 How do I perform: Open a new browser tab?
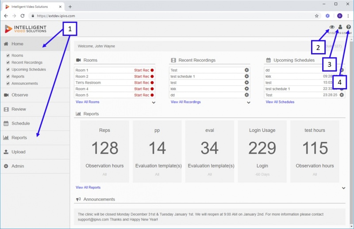coord(70,7)
